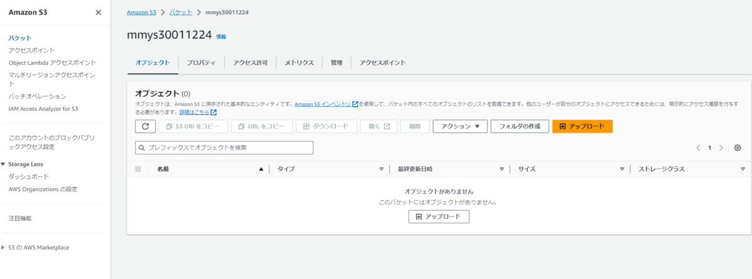Image resolution: width=752 pixels, height=279 pixels.
Task: Open the アクション dropdown menu
Action: click(x=460, y=126)
